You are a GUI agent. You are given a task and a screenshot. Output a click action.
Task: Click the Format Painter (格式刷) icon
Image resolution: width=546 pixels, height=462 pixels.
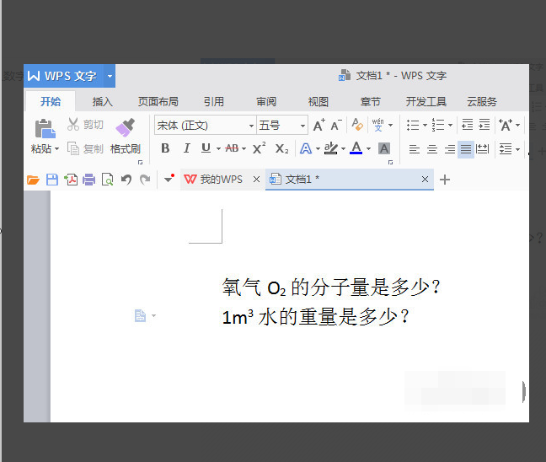(125, 127)
